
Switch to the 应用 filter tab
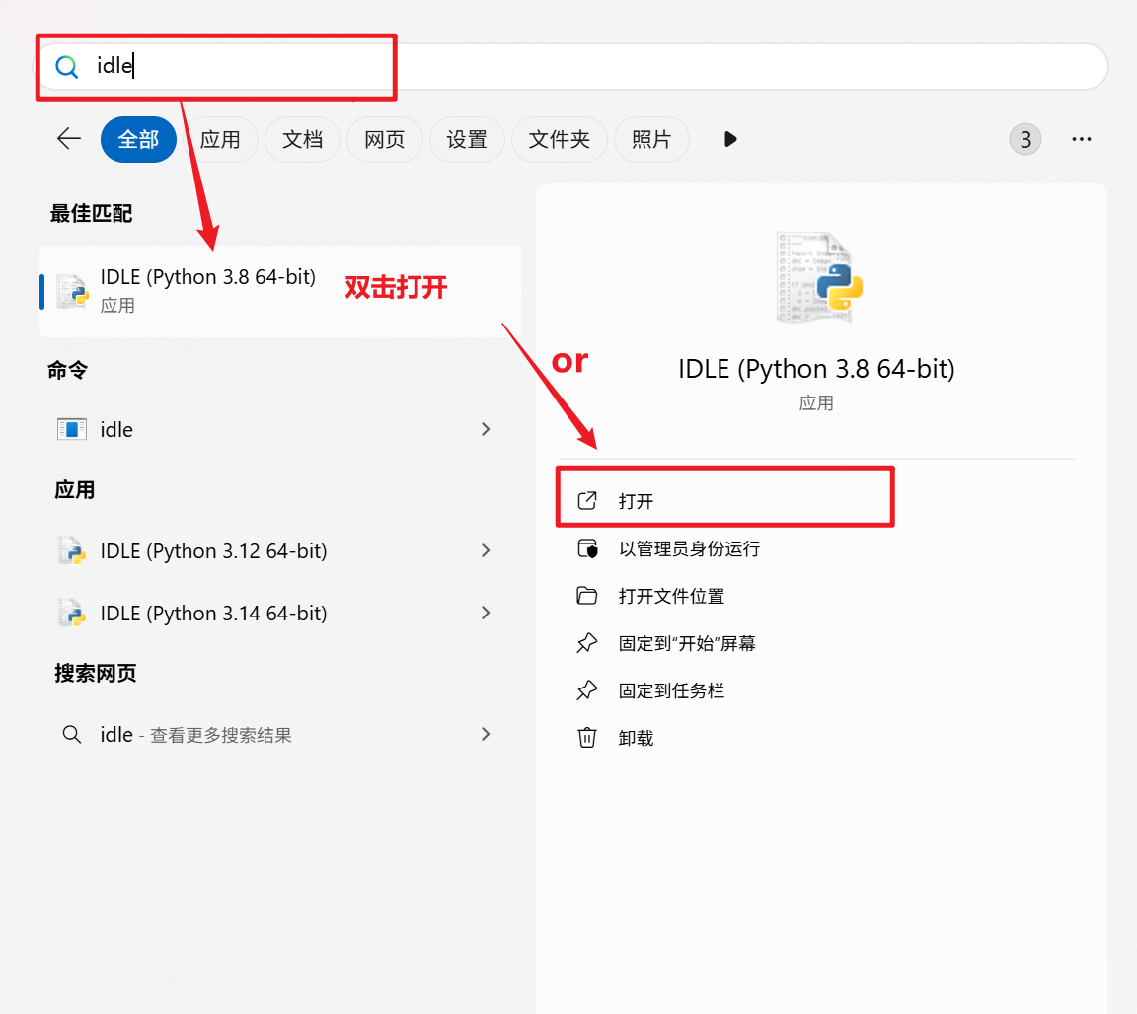[219, 139]
